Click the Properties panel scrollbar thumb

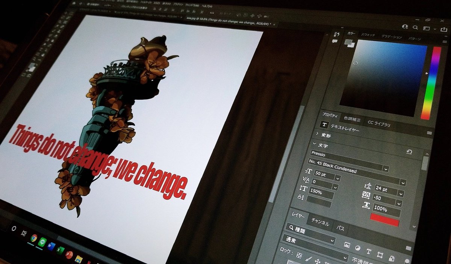click(425, 163)
